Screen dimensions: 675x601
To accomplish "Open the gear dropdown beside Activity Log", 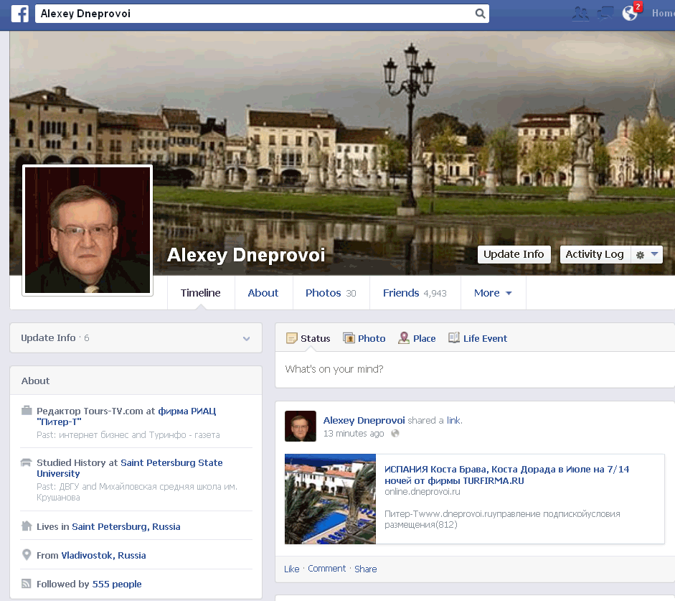I will click(x=646, y=255).
